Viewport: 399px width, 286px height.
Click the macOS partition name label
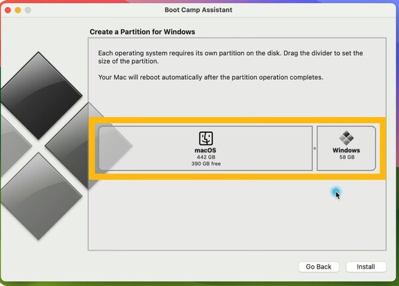click(205, 150)
